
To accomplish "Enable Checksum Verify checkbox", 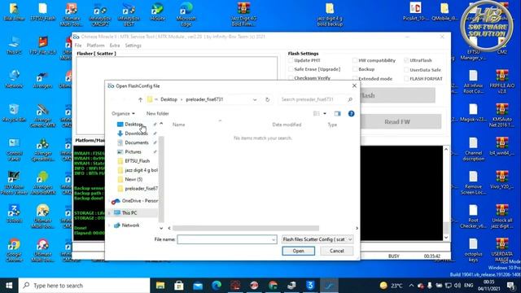I will 291,78.
